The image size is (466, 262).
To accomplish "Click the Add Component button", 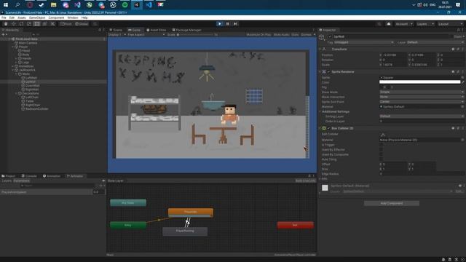I will (392, 204).
